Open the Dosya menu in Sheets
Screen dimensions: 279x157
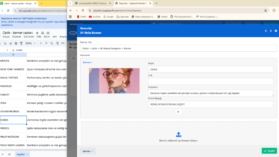(x=6, y=37)
